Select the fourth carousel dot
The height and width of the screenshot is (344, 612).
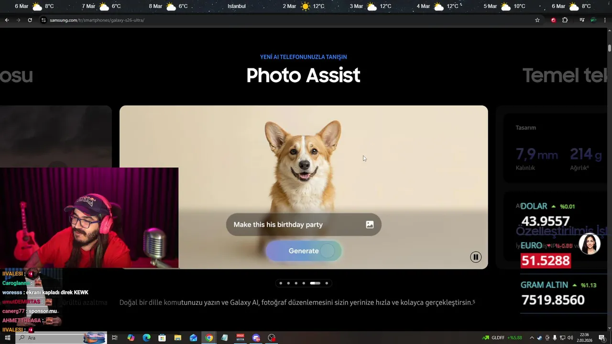point(304,283)
